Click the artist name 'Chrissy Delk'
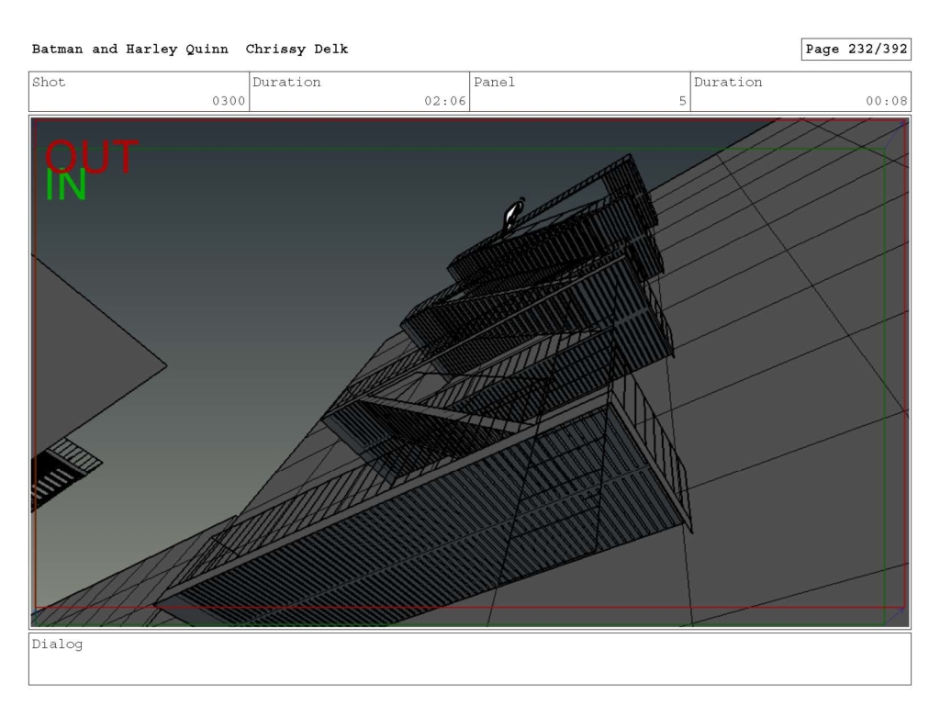Viewport: 940px width, 728px height. [297, 50]
